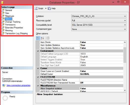Click the options grid scrollbar thumb
The height and width of the screenshot is (105, 130).
coord(125,55)
